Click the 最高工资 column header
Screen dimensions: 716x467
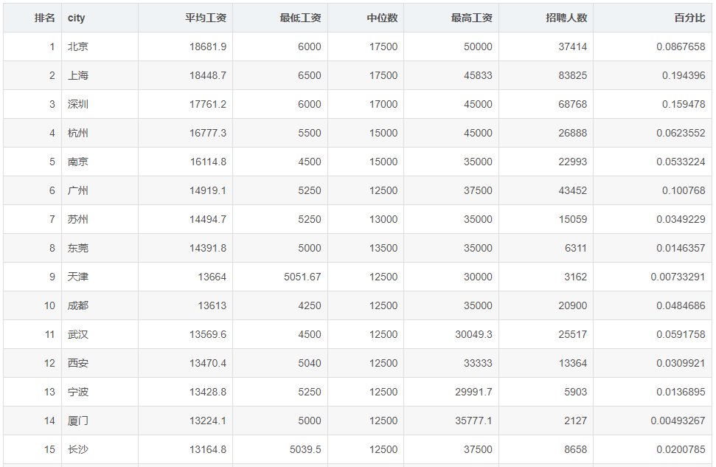(451, 18)
